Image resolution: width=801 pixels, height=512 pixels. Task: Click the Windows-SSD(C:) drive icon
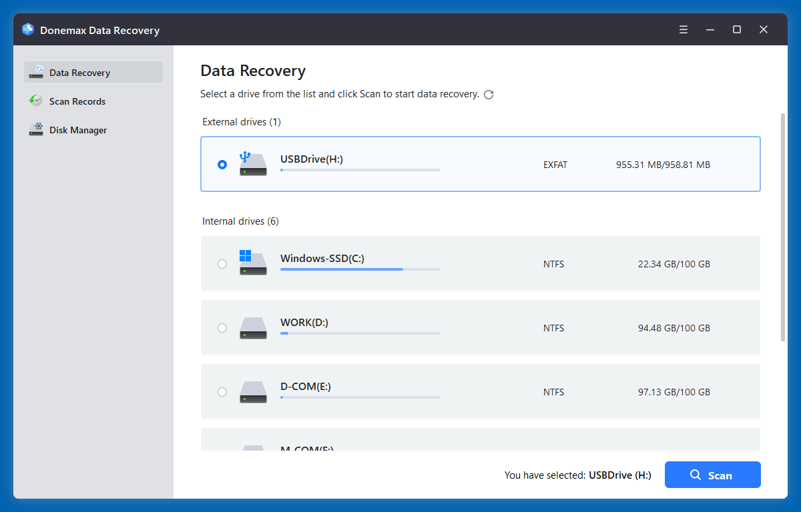(x=253, y=263)
